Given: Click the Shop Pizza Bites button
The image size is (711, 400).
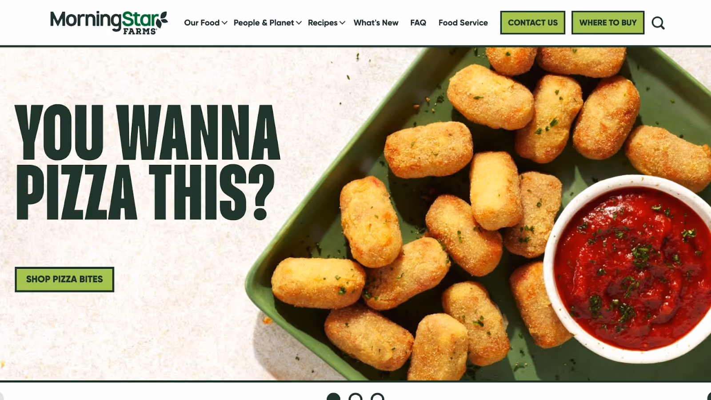Looking at the screenshot, I should click(64, 279).
